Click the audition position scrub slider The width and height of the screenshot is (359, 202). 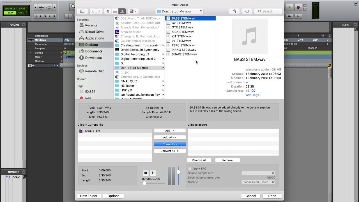153,183
